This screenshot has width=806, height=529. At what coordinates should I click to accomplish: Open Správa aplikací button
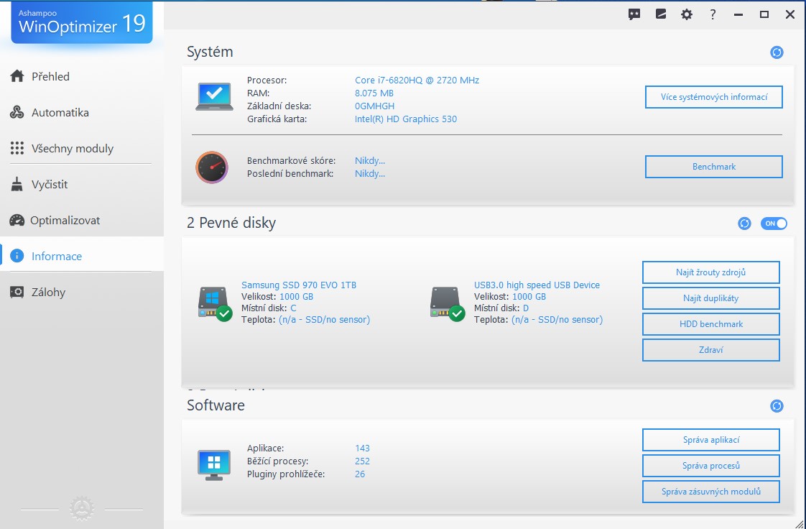[711, 440]
